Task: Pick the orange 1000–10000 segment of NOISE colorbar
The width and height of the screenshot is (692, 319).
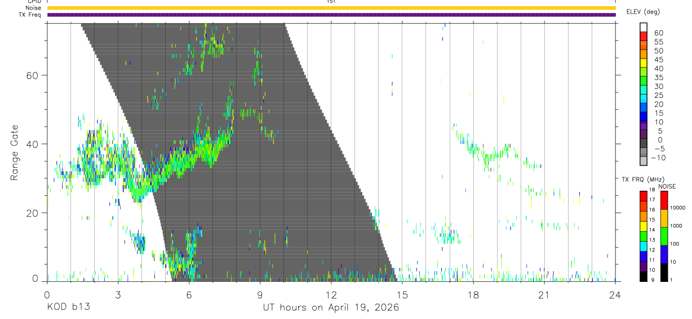Action: [x=664, y=218]
